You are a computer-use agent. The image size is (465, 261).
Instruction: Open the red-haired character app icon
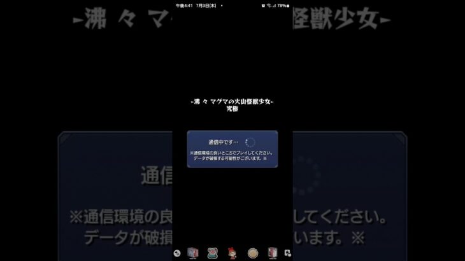click(232, 253)
